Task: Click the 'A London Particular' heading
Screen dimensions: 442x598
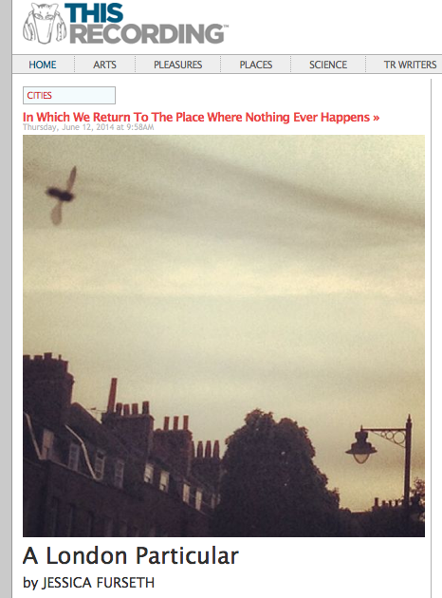Action: tap(131, 555)
